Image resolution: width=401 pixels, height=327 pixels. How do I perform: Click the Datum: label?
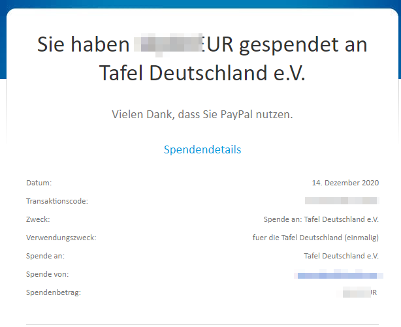pyautogui.click(x=39, y=183)
